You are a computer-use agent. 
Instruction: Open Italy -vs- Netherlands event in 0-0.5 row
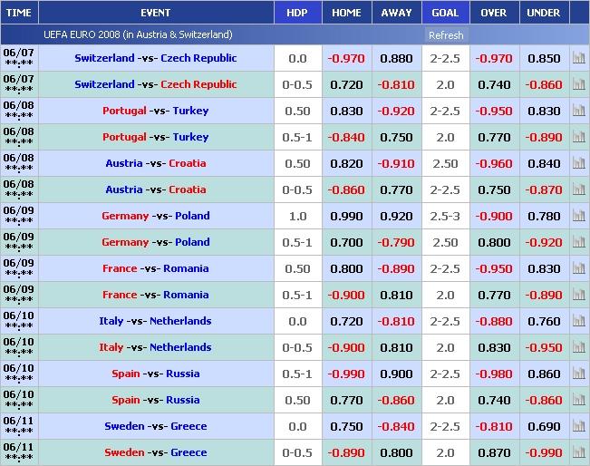click(155, 347)
